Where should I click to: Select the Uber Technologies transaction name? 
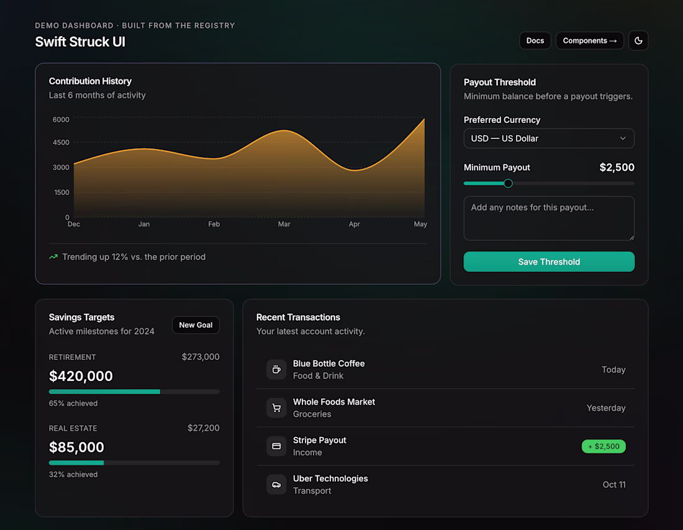[330, 478]
